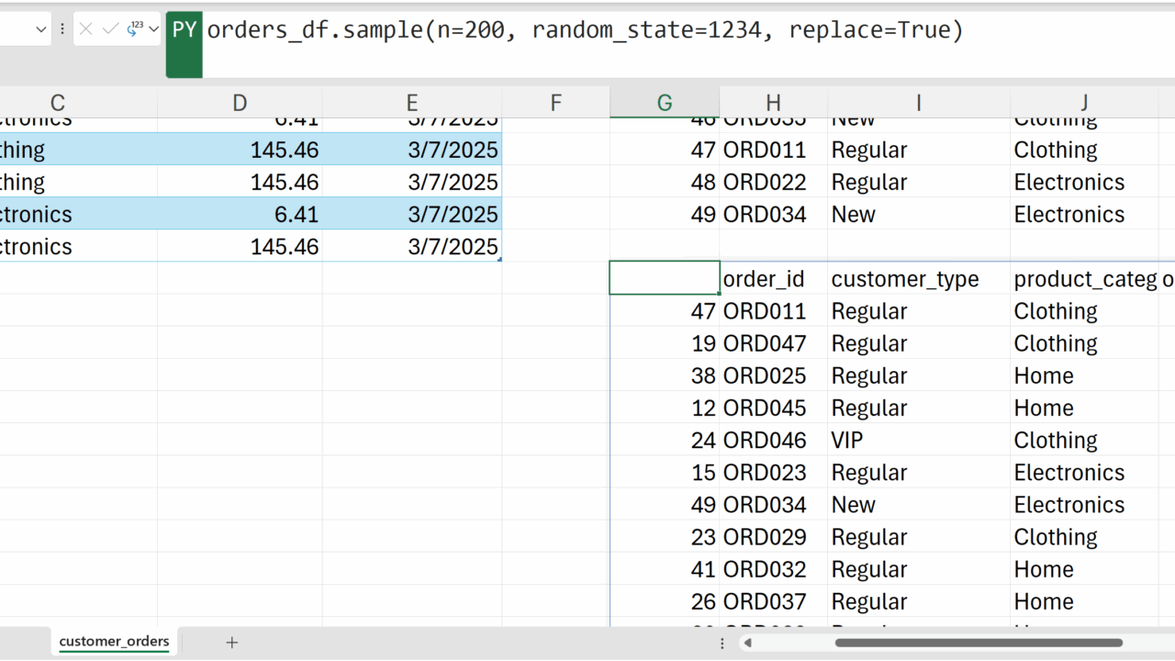
Task: Click the horizontal scrollbar thumb
Action: click(x=979, y=643)
